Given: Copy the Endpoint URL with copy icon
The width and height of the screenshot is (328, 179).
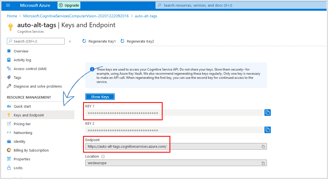Looking at the screenshot, I should (x=263, y=146).
